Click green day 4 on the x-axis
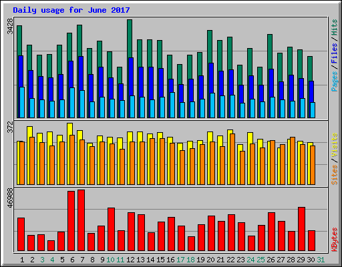Image resolution: width=342 pixels, height=267 pixels. pos(52,260)
